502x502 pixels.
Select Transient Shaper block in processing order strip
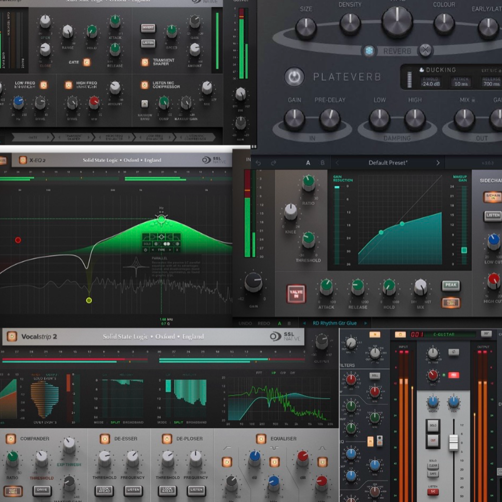pyautogui.click(x=73, y=137)
